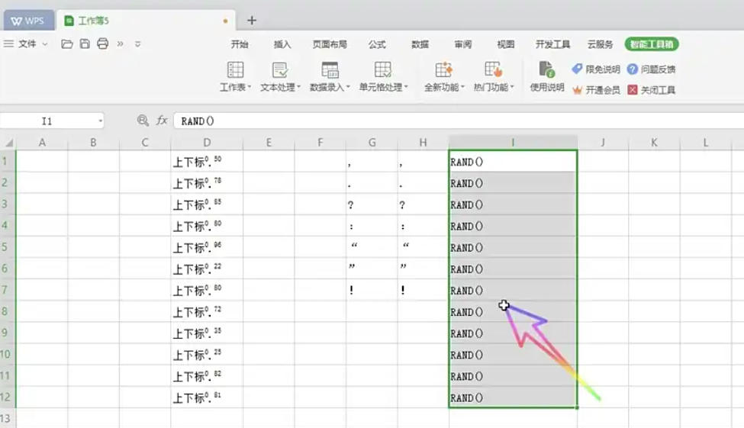Click the Name Box showing I1
The image size is (744, 428).
coord(47,121)
